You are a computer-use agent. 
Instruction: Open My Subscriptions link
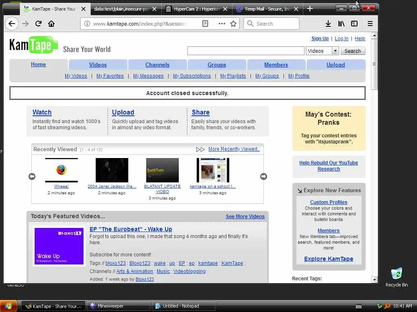192,76
